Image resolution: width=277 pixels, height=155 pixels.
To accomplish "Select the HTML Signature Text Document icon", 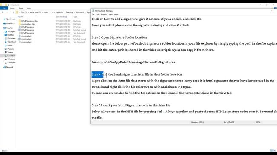I will point(19,33).
